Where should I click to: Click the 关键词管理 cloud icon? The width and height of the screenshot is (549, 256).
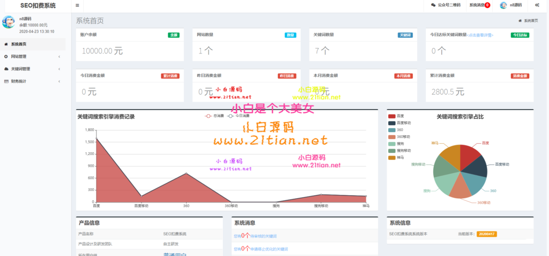click(6, 69)
